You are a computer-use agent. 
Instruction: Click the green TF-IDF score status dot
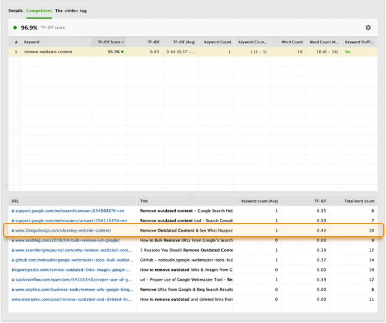(15, 27)
